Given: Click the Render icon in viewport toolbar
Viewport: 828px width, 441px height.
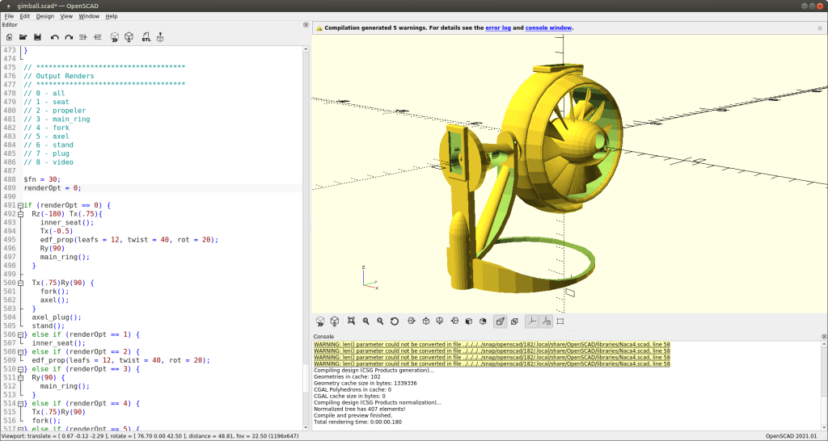Looking at the screenshot, I should click(335, 321).
